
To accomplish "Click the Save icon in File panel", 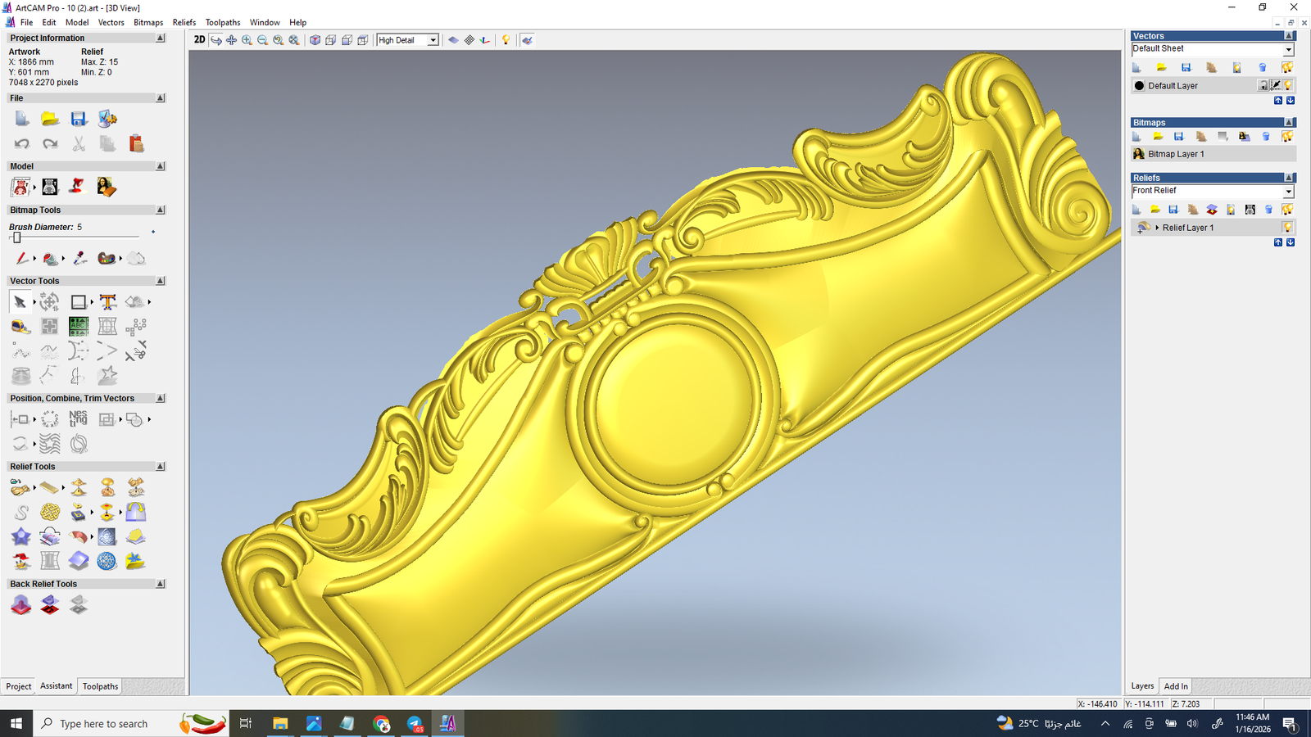I will click(x=79, y=120).
